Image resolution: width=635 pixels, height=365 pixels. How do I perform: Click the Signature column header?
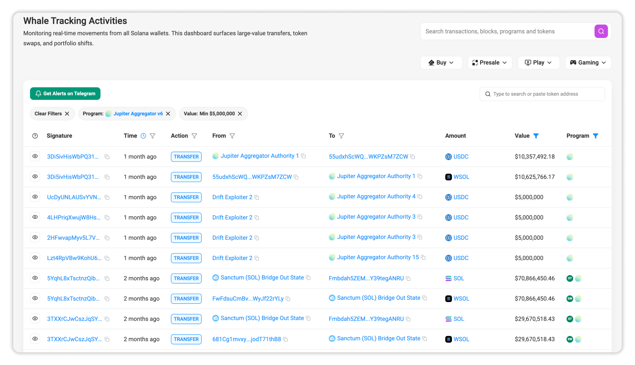(x=59, y=136)
